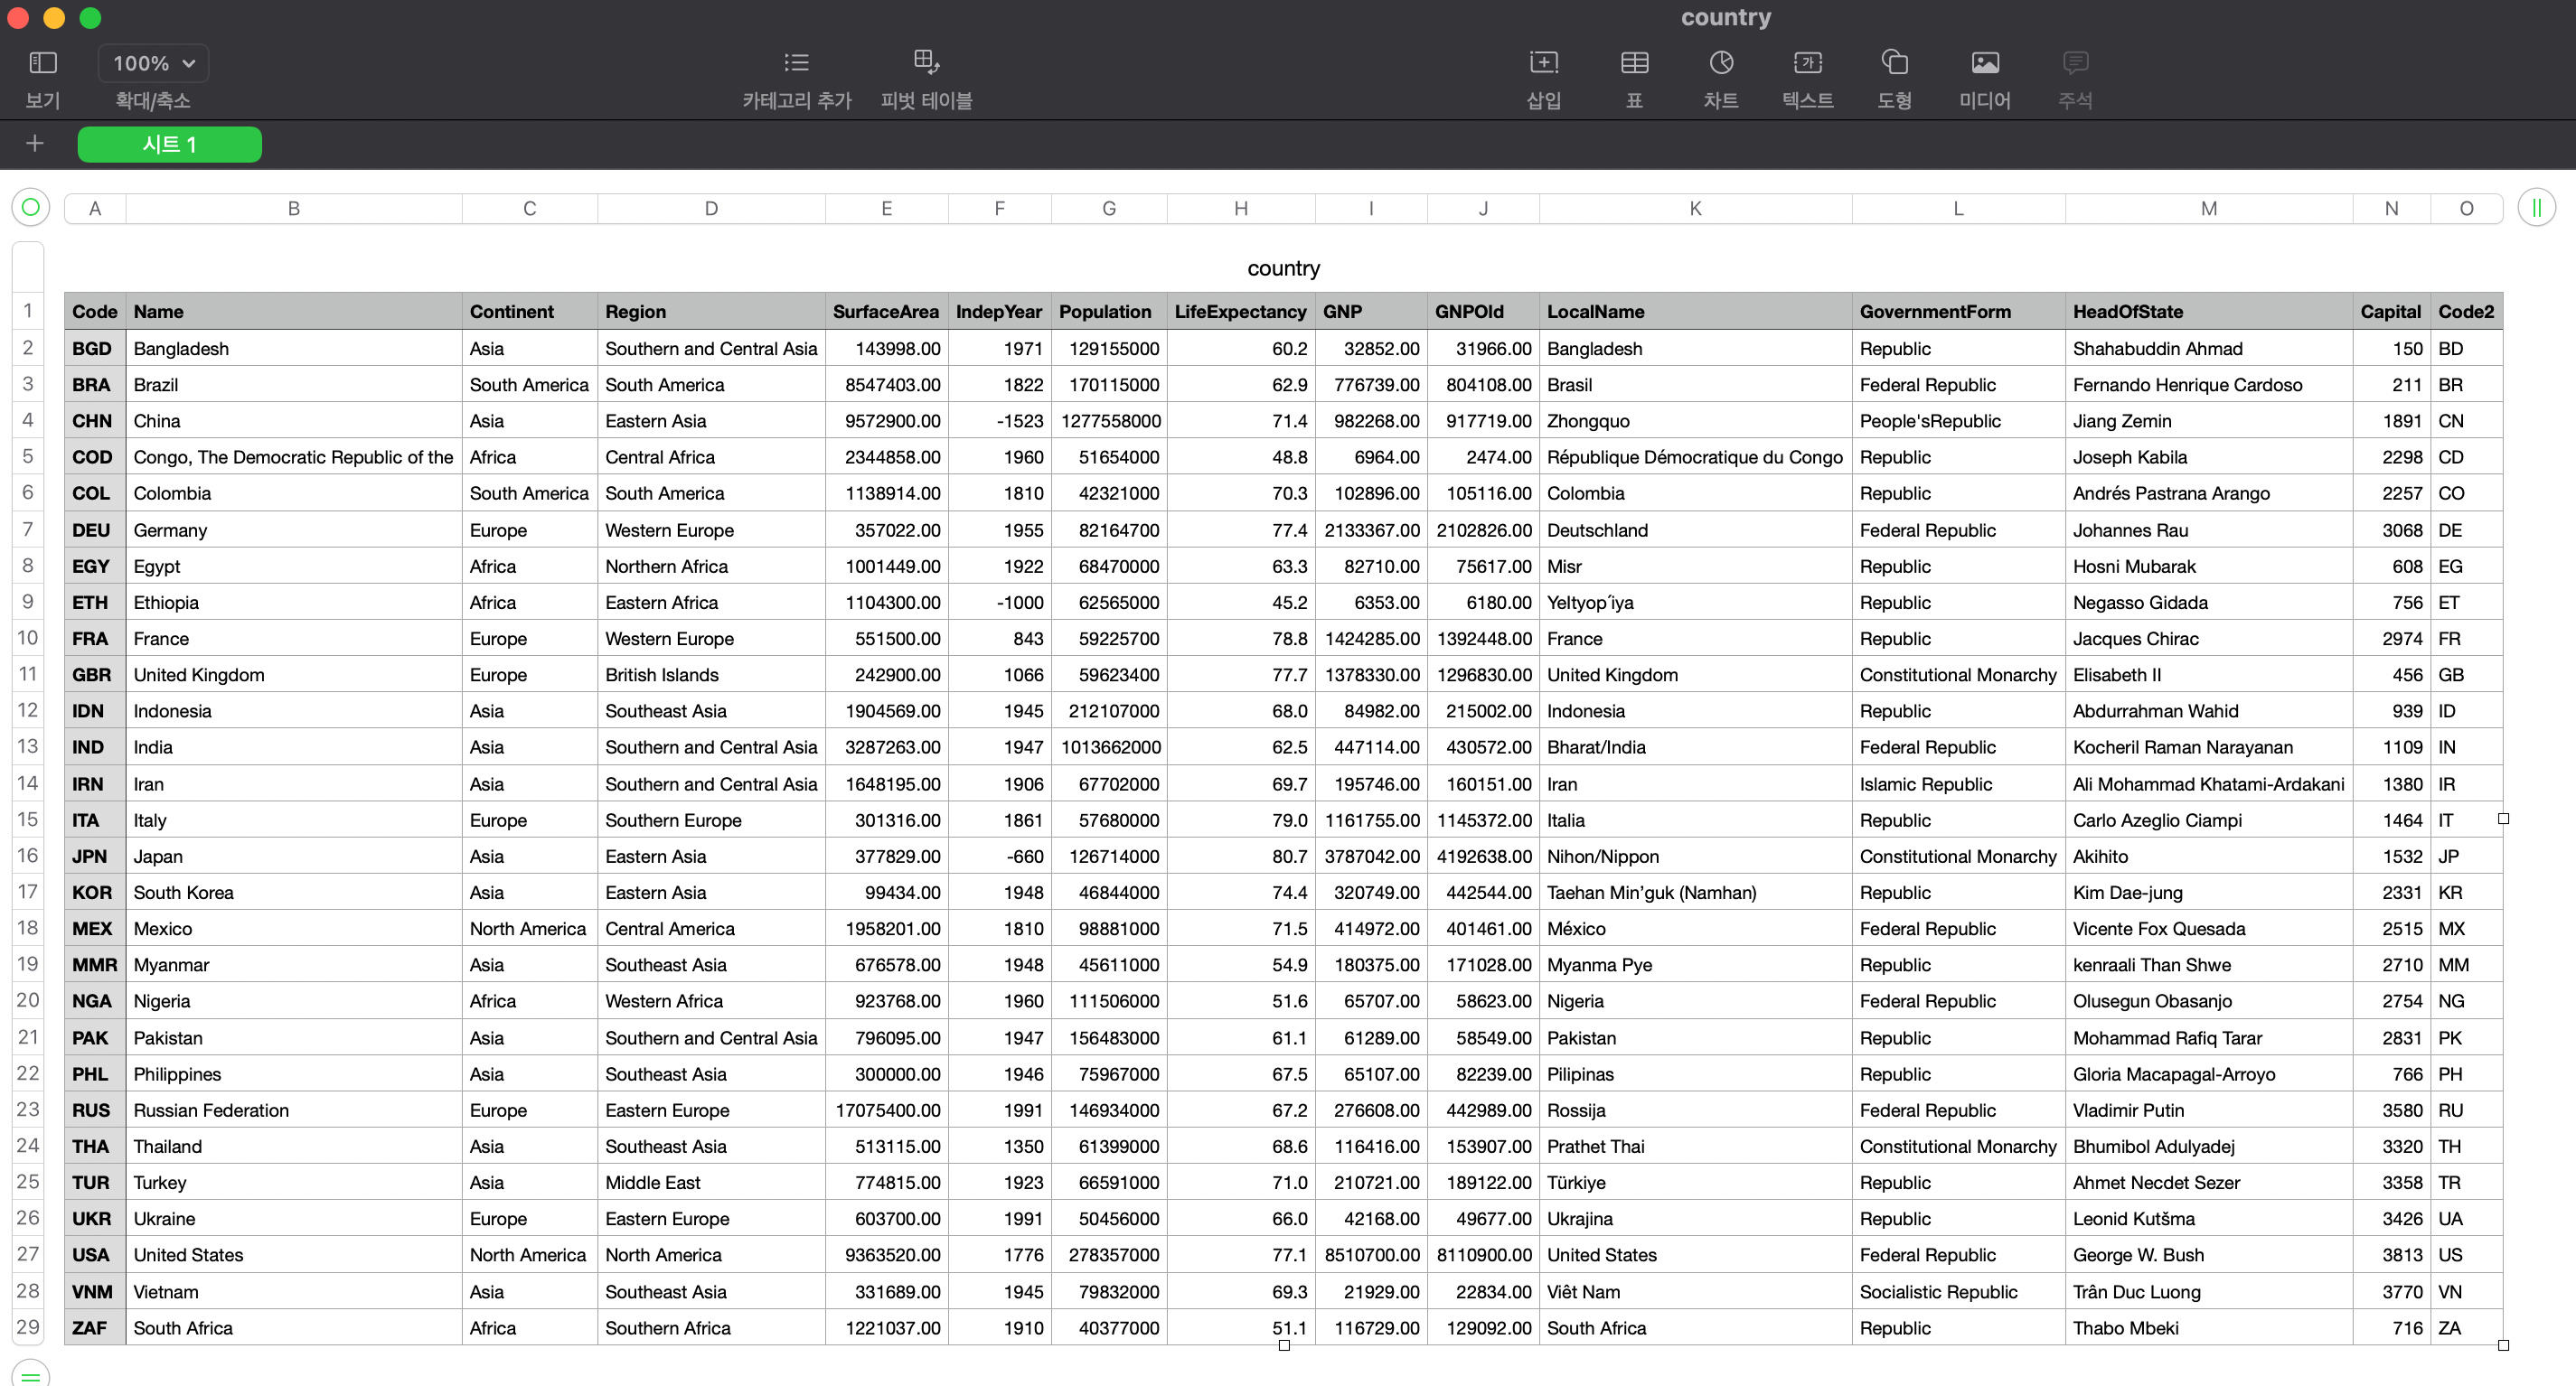Image resolution: width=2576 pixels, height=1386 pixels.
Task: Select row header 15
Action: coord(28,819)
